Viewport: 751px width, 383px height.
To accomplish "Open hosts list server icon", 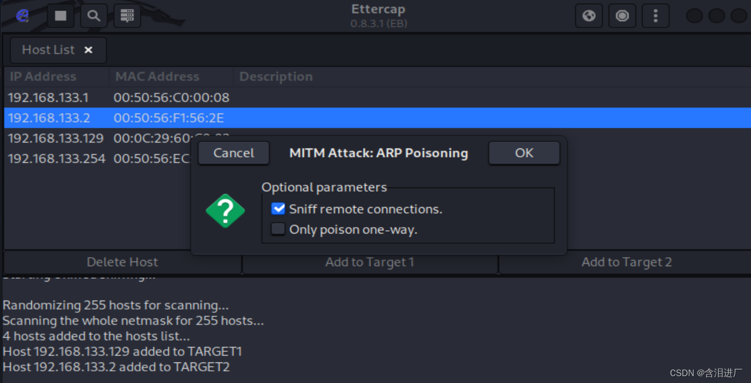I will [127, 16].
